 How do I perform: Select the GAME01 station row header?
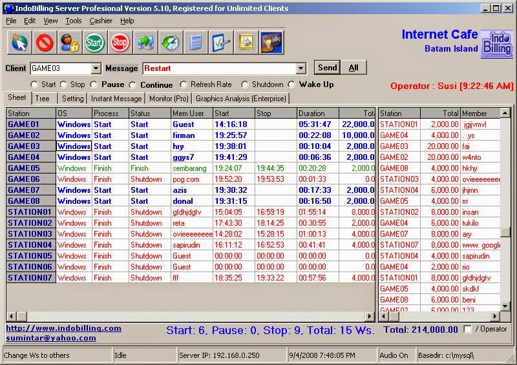(31, 124)
